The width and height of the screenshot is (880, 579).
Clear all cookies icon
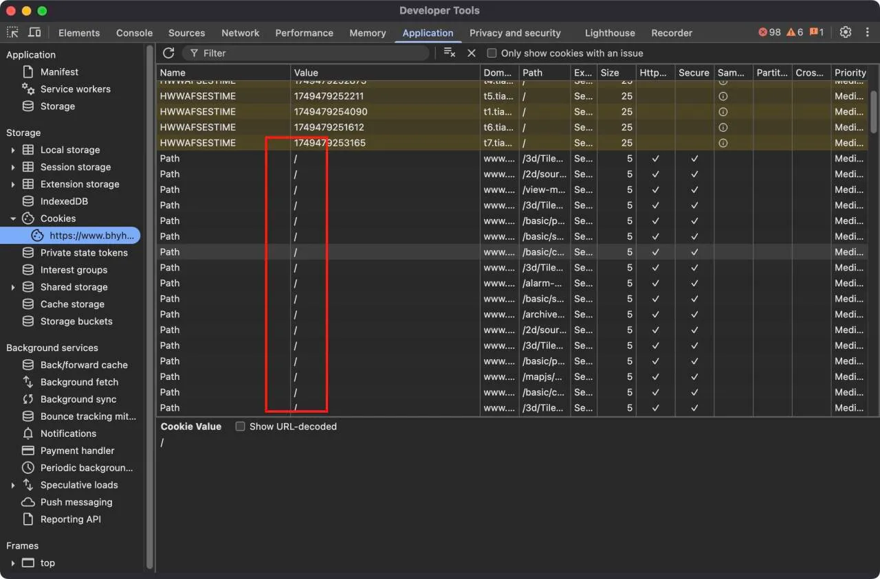(450, 53)
